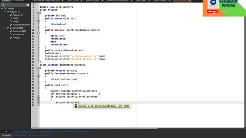Click the horizontal scrollbar below the editor
246x138 pixels.
click(x=95, y=128)
